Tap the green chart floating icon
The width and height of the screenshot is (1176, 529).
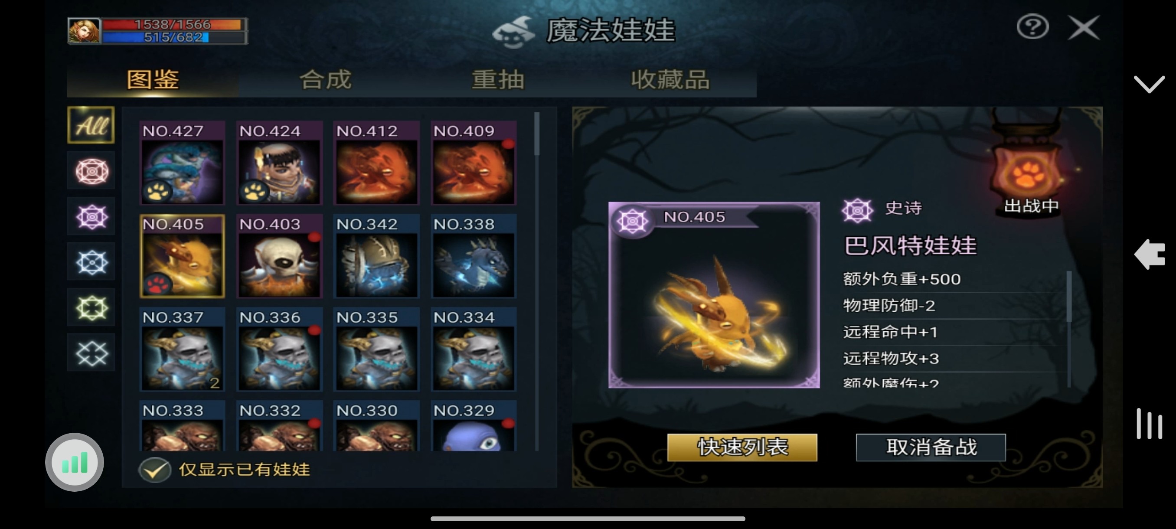coord(75,462)
